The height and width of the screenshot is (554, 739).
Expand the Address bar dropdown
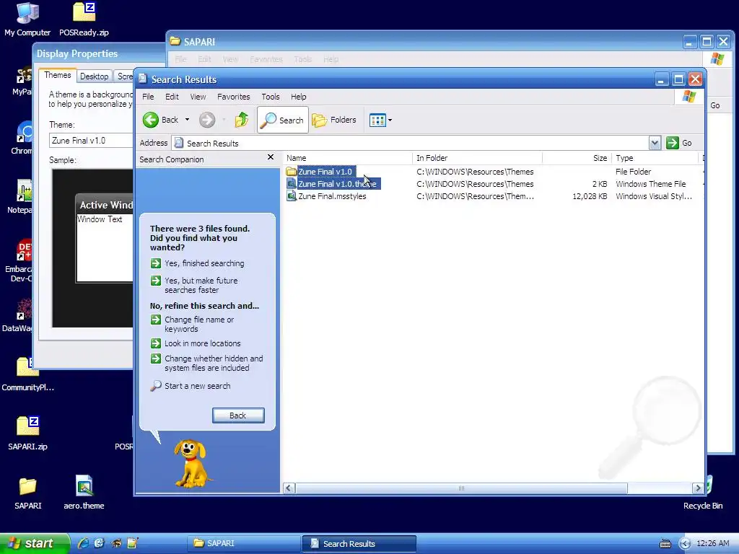[x=655, y=143]
